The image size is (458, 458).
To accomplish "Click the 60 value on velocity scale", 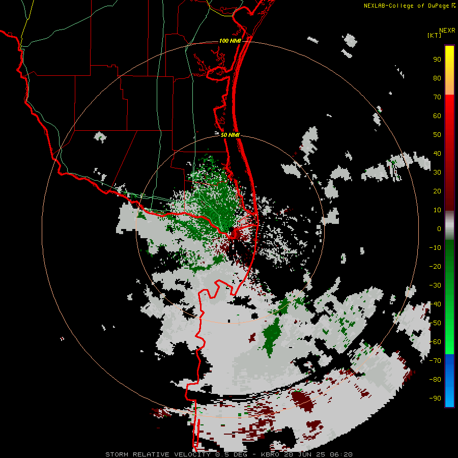I will (437, 116).
